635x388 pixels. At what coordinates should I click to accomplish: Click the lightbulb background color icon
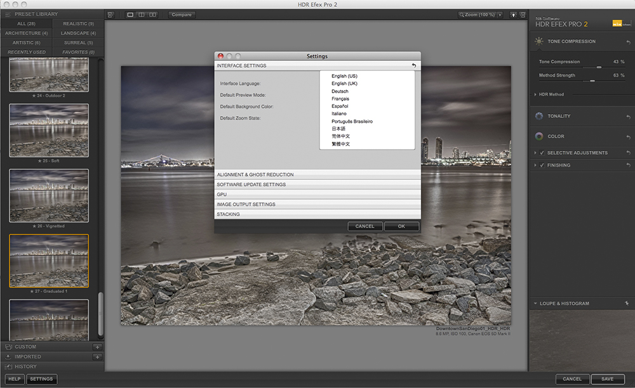[x=513, y=15]
